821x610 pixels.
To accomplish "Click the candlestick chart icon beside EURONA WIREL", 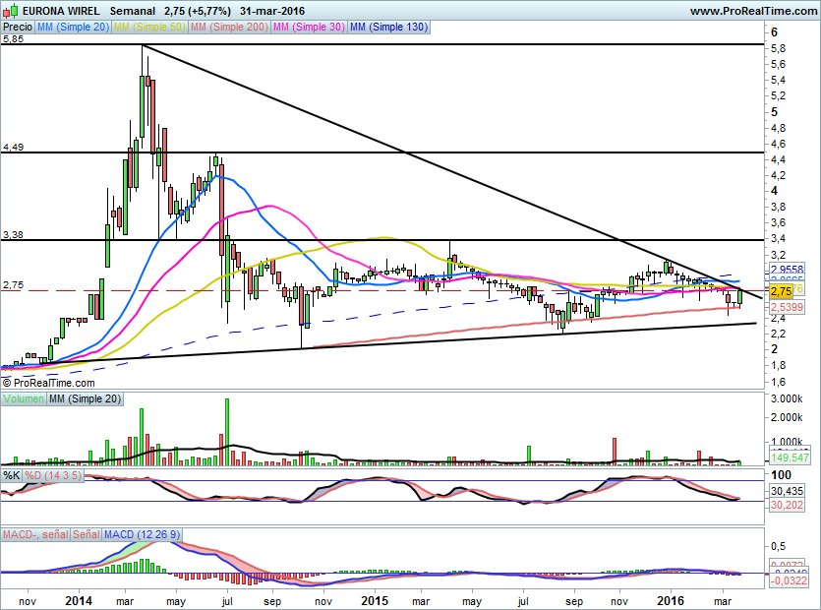I will 11,11.
